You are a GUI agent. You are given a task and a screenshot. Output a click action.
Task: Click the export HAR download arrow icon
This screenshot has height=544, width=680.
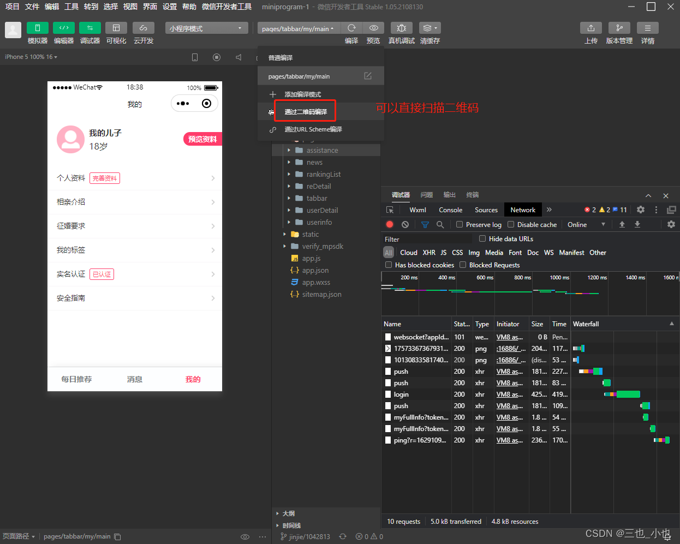pyautogui.click(x=637, y=224)
